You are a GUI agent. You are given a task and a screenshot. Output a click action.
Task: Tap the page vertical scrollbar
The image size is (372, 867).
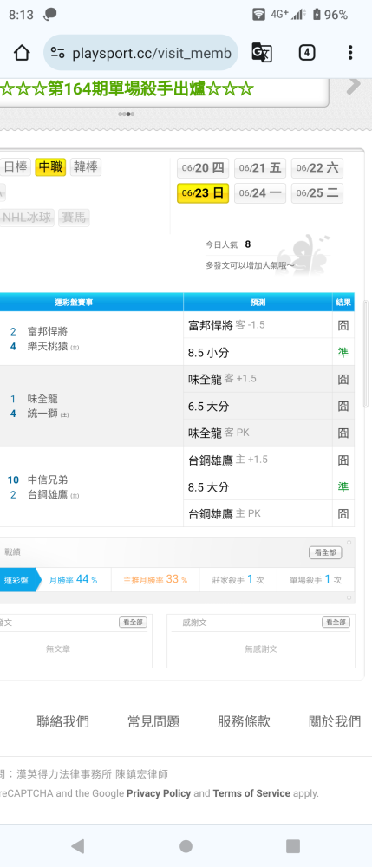[x=365, y=354]
